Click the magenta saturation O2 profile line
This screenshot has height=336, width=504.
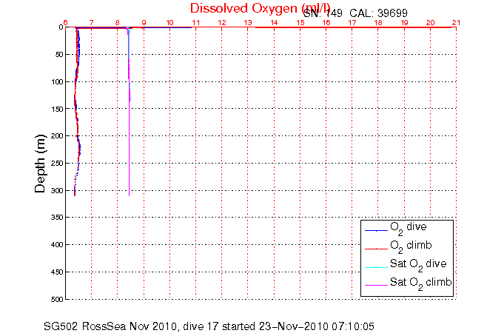coord(130,148)
